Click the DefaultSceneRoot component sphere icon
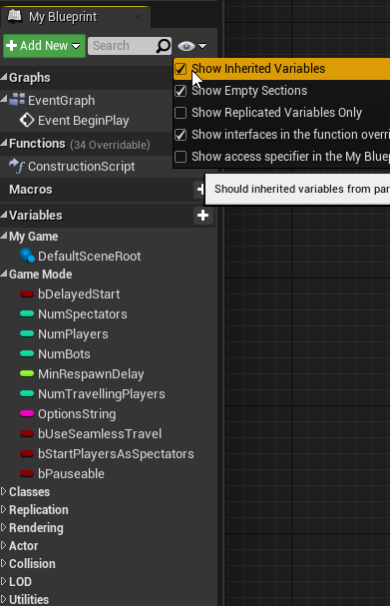Screen dimensions: 390x606 click(x=27, y=256)
